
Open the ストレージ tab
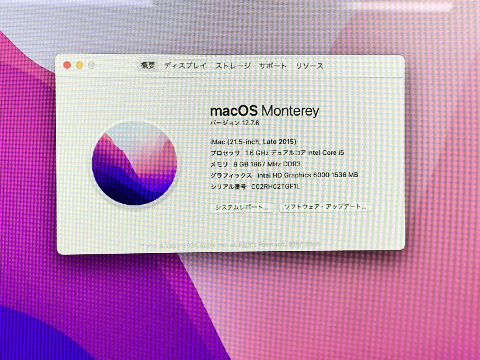(233, 66)
